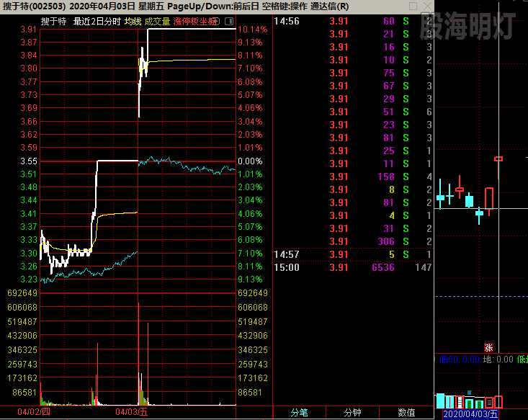Click the 306 volume trade entry

[386, 241]
